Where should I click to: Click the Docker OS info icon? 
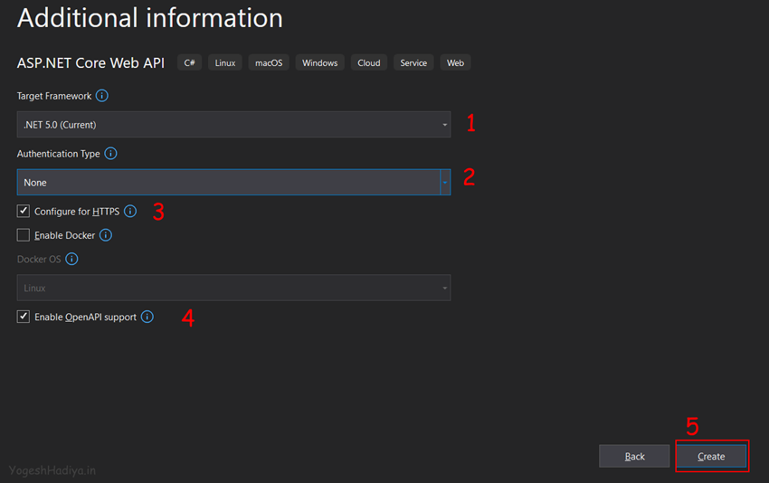click(72, 259)
